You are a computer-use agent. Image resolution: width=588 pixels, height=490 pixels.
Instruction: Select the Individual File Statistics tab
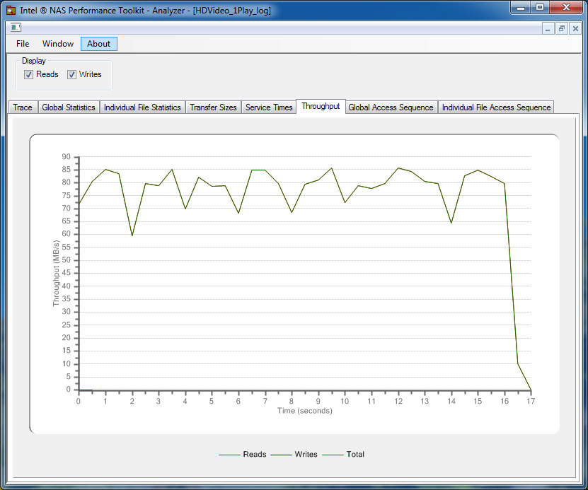pyautogui.click(x=142, y=107)
